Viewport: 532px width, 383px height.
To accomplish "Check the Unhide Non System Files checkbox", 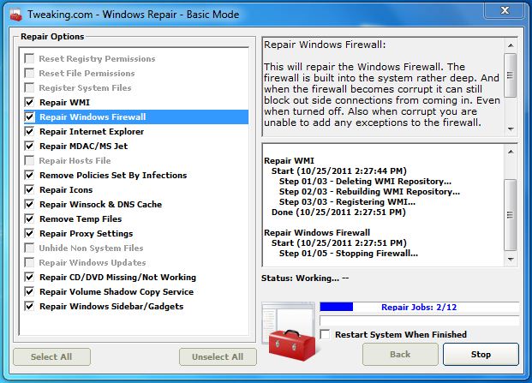I will [x=29, y=248].
